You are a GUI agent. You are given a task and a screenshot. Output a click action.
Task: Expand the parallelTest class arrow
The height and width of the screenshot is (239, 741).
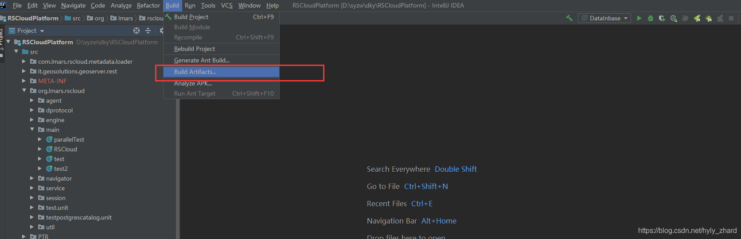(x=40, y=139)
